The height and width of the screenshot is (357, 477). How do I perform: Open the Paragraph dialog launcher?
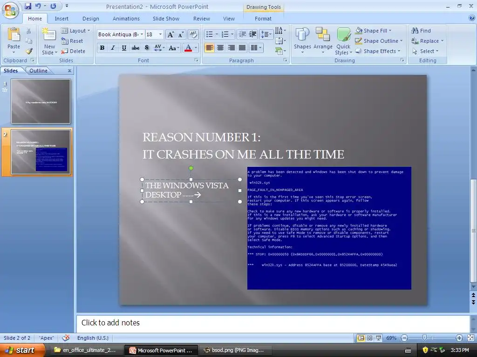(286, 60)
